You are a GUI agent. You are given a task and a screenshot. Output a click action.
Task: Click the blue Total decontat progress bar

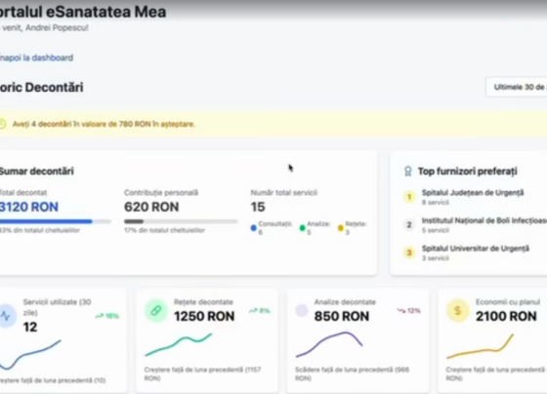point(55,221)
